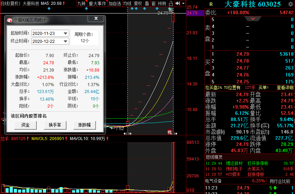This screenshot has height=194, width=295.
Task: Click range end right-arrow handle
Action: tap(176, 134)
